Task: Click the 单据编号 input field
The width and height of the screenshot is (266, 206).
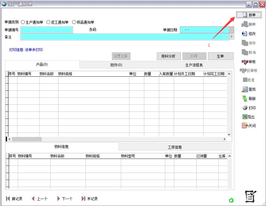Action: (47, 30)
